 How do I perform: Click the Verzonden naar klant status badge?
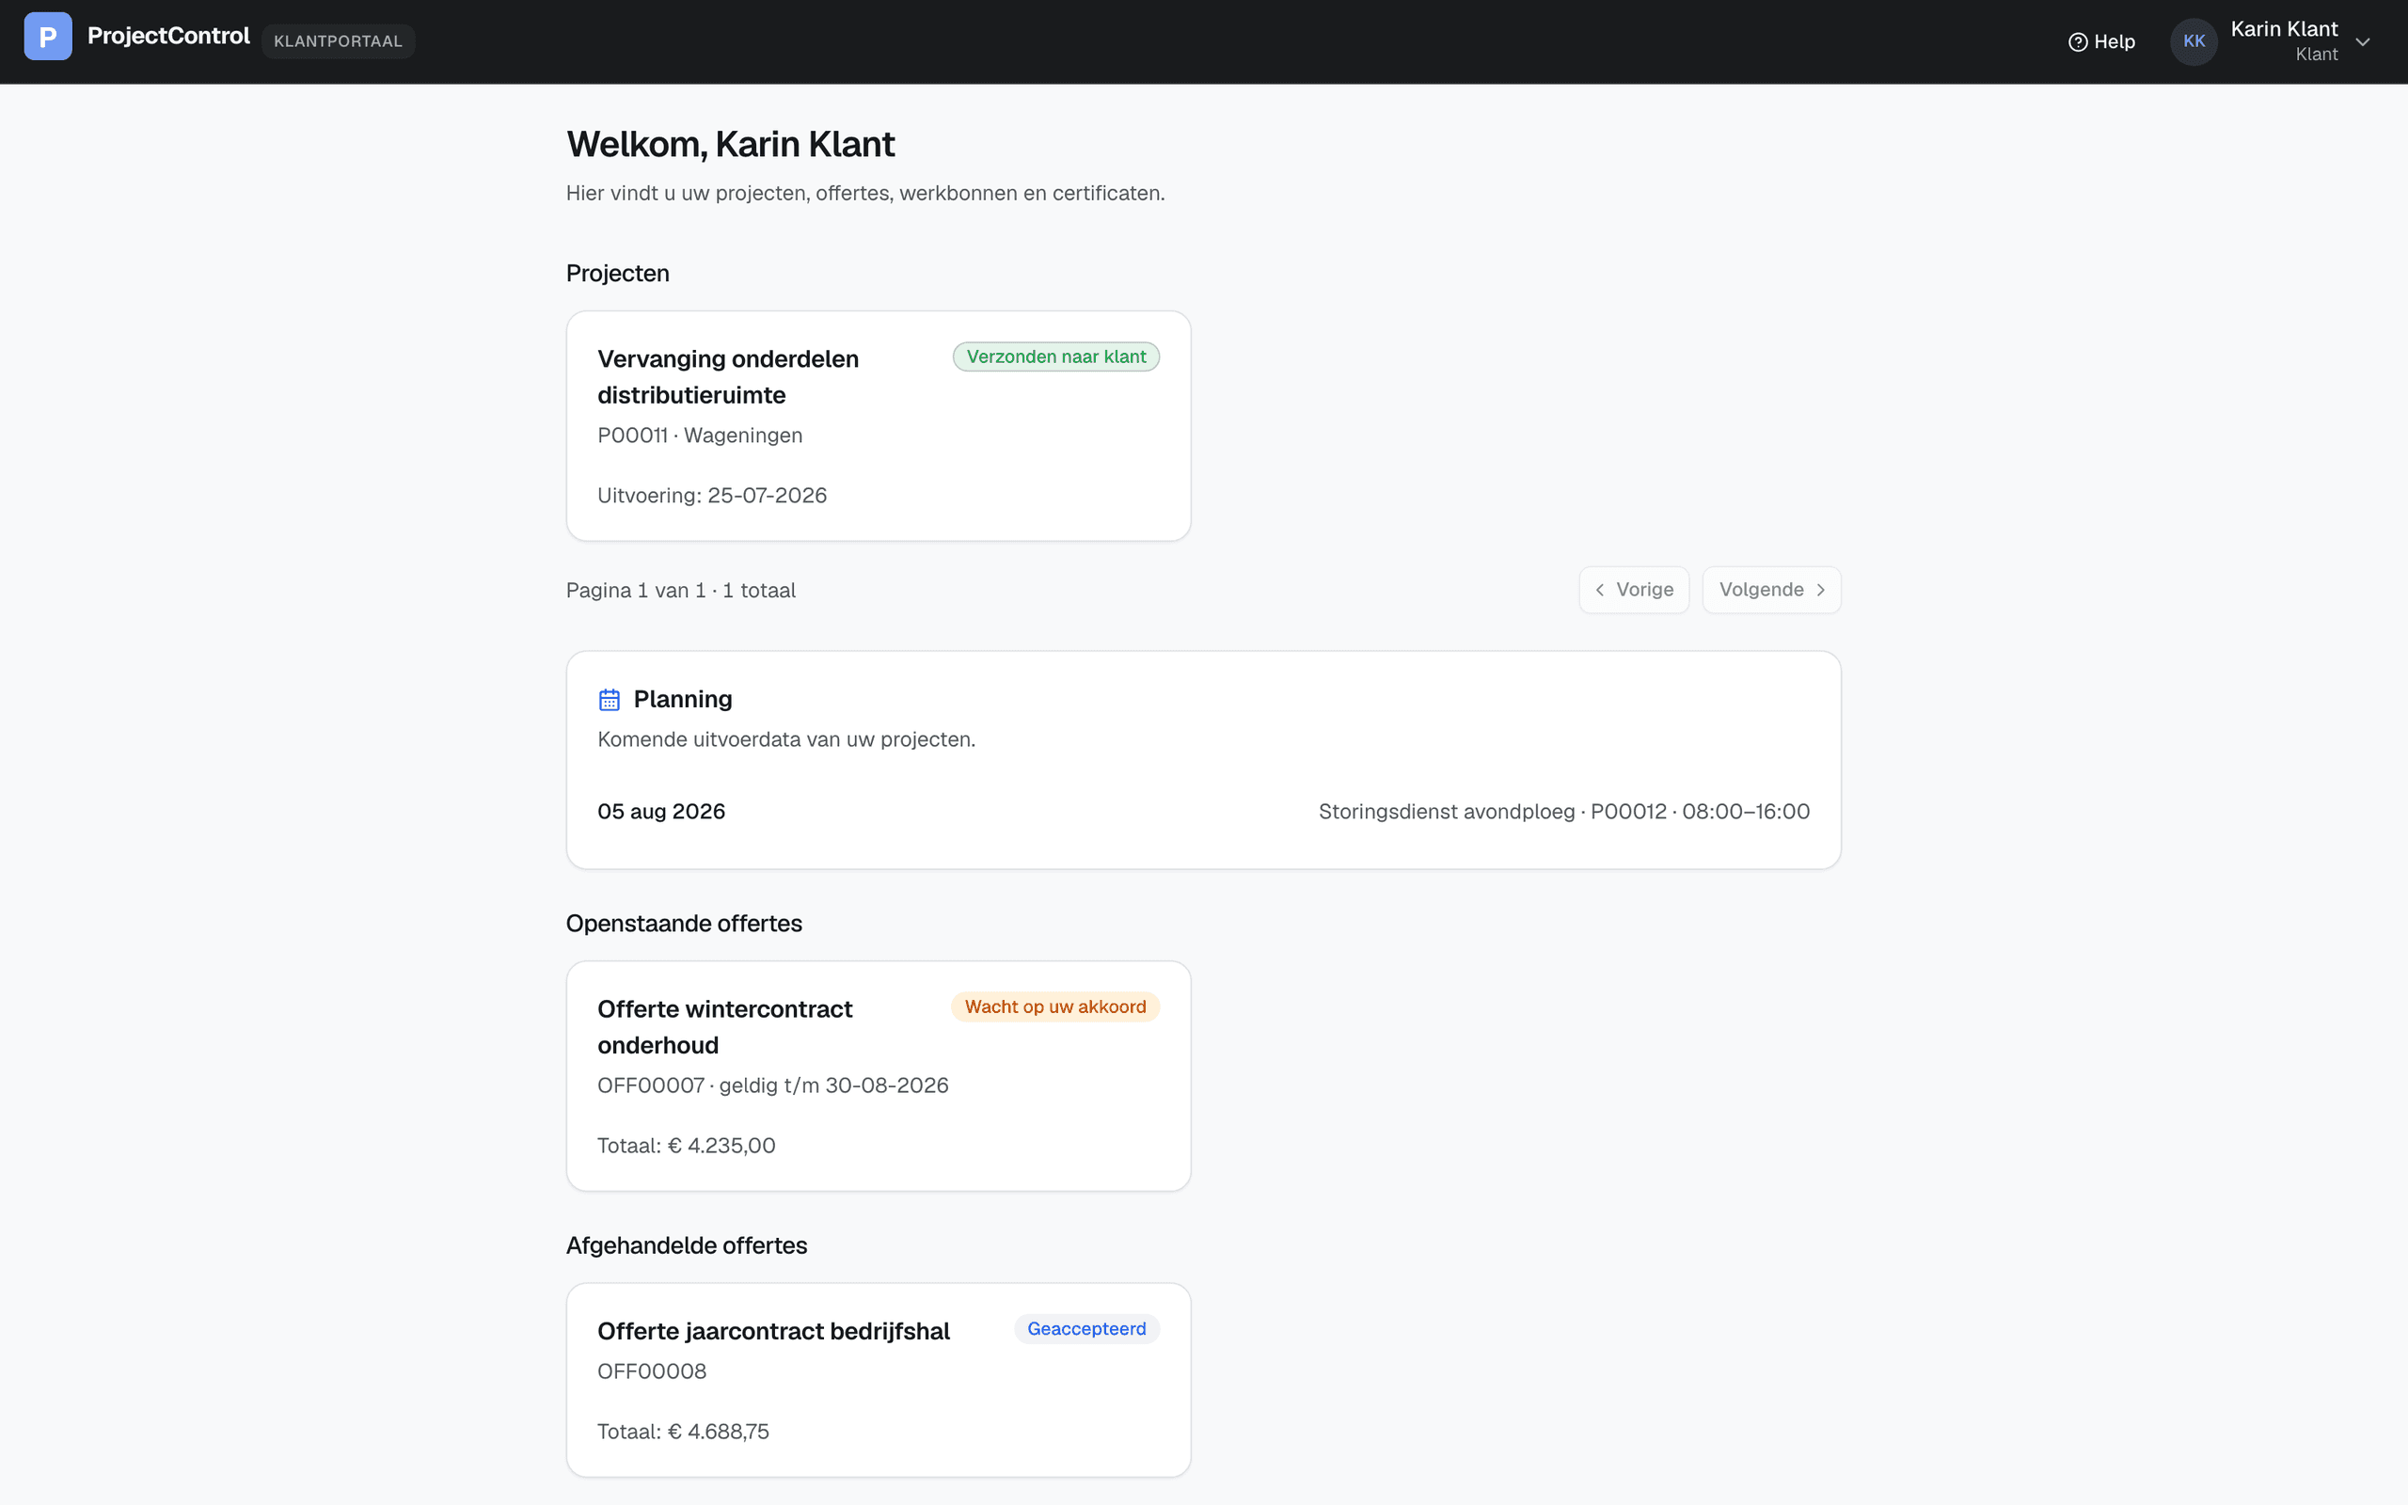pyautogui.click(x=1055, y=356)
